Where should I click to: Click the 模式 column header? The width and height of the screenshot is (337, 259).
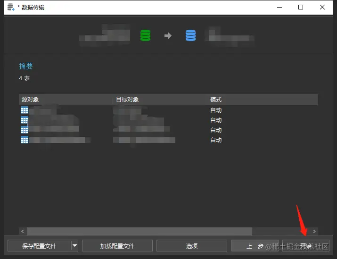[x=215, y=100]
